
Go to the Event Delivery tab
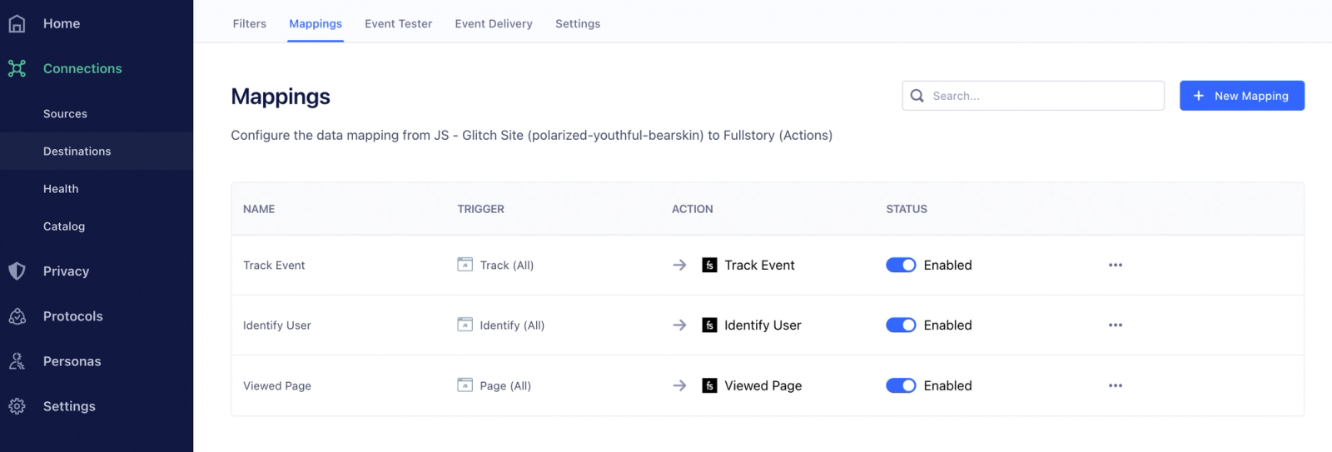[x=494, y=23]
